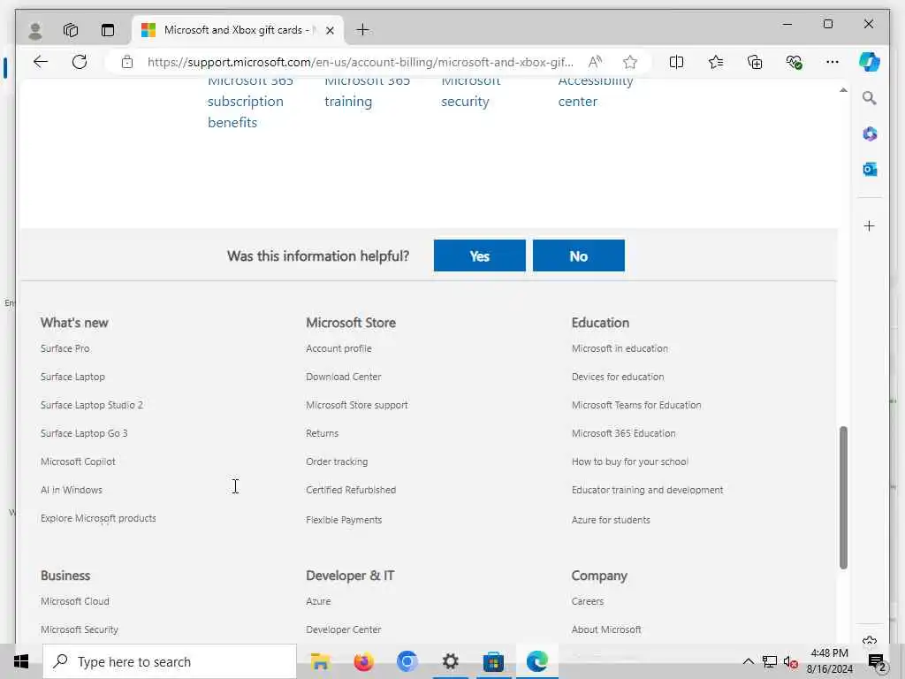Viewport: 905px width, 679px height.
Task: Open Microsoft Cloud link
Action: 75,601
